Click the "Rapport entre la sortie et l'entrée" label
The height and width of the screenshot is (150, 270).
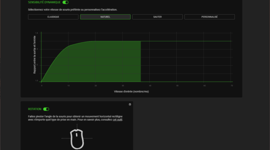(x=35, y=55)
